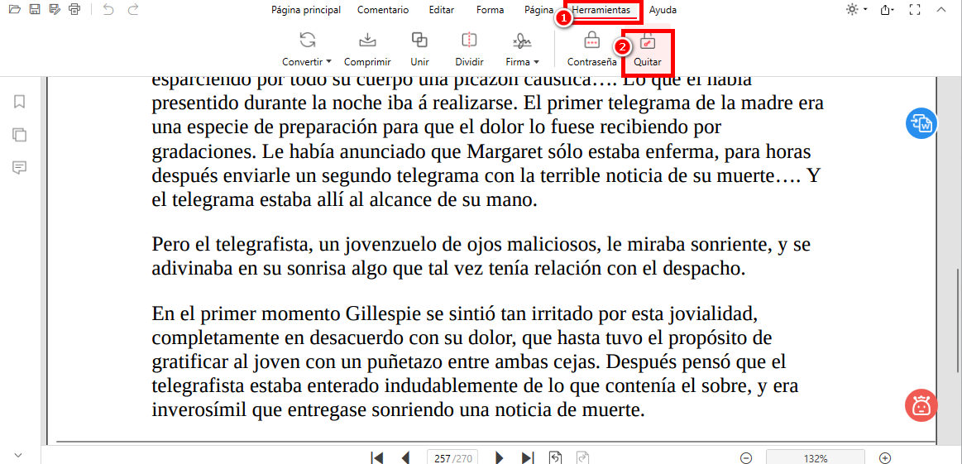Print the document with the printer icon
Image resolution: width=962 pixels, height=464 pixels.
(x=74, y=9)
